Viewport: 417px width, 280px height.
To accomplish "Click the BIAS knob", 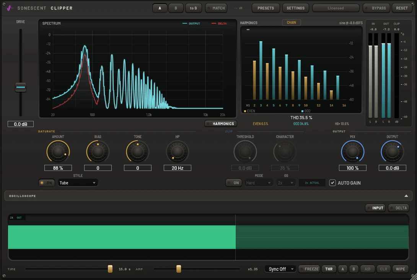I will point(98,152).
